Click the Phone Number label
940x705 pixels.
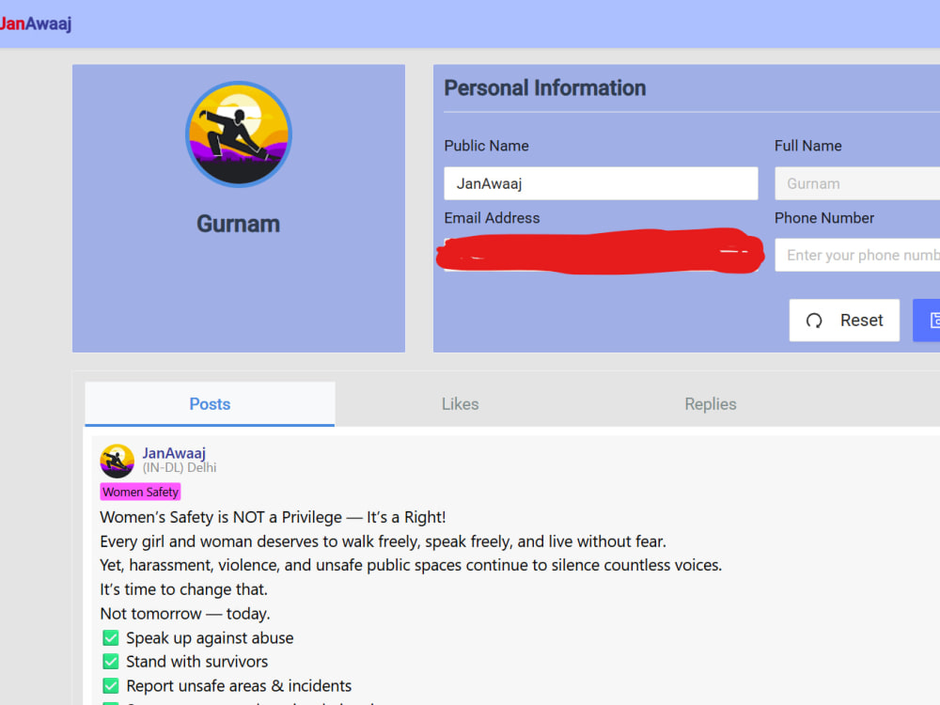(824, 218)
